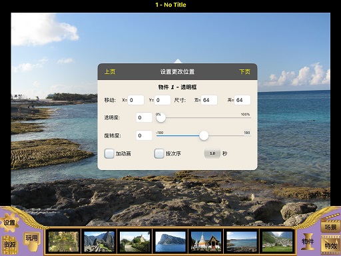341x256 pixels.
Task: Click the 宽 width input field
Action: (x=209, y=100)
